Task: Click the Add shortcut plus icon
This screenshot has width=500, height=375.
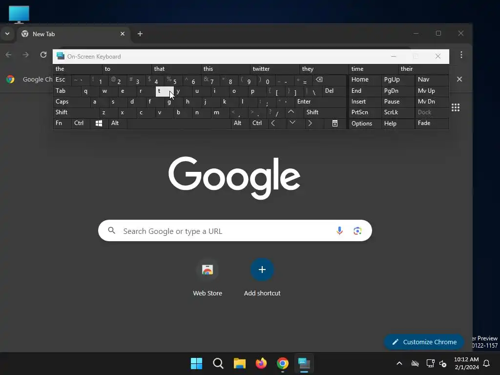Action: pos(262,270)
